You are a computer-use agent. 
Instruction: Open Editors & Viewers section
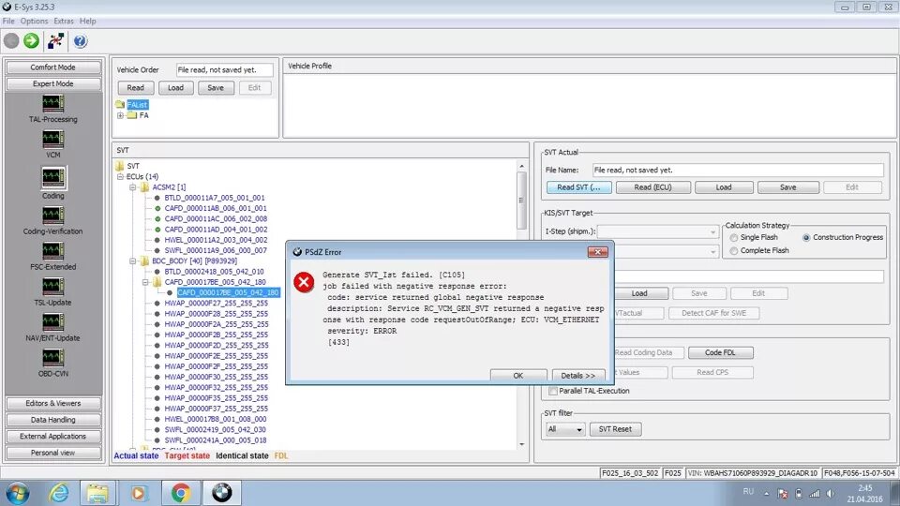click(x=52, y=403)
